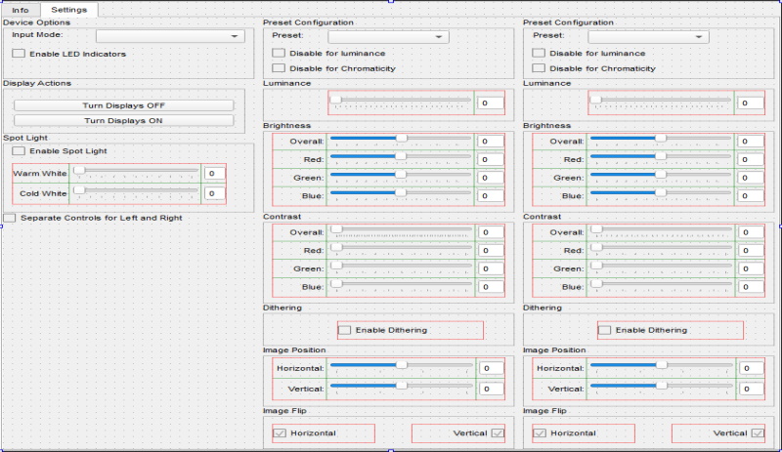
Task: Focus Brightness Blue value field, middle column
Action: [490, 196]
